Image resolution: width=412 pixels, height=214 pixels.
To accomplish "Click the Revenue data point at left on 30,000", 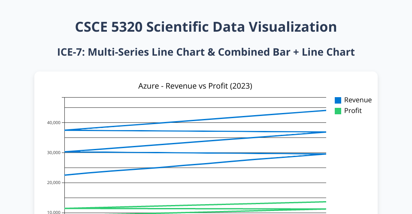I will [x=65, y=152].
